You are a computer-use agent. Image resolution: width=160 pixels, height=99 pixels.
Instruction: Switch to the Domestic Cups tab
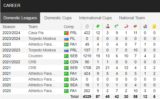[58, 18]
